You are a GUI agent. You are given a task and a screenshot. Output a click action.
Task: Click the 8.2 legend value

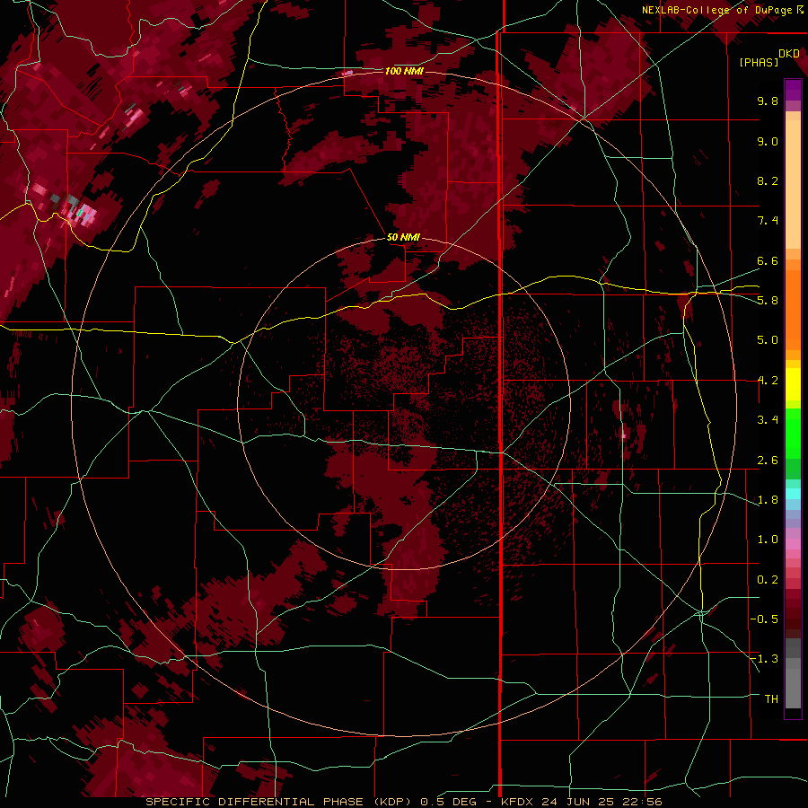pos(768,180)
